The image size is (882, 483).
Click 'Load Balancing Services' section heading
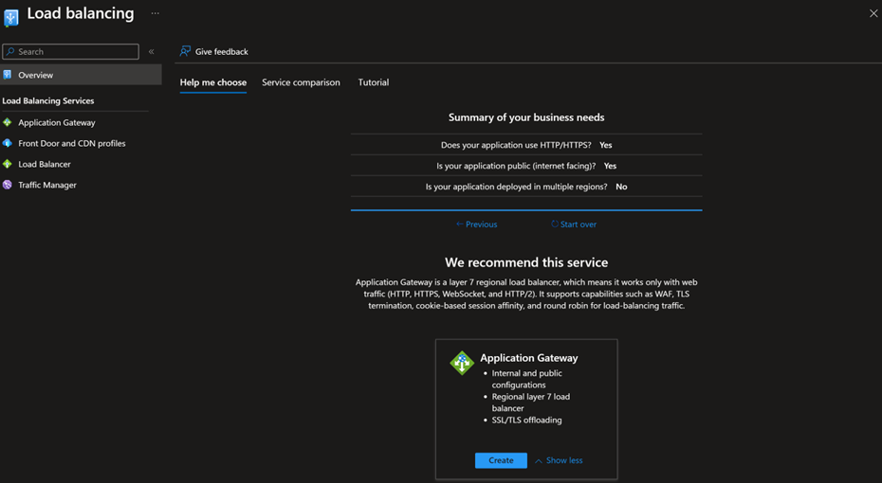coord(47,101)
